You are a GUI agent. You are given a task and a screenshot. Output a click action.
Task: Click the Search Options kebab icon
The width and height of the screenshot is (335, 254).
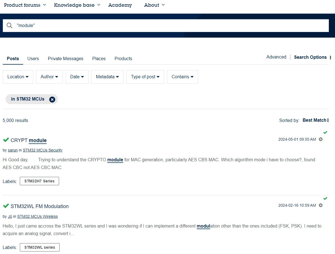(330, 57)
